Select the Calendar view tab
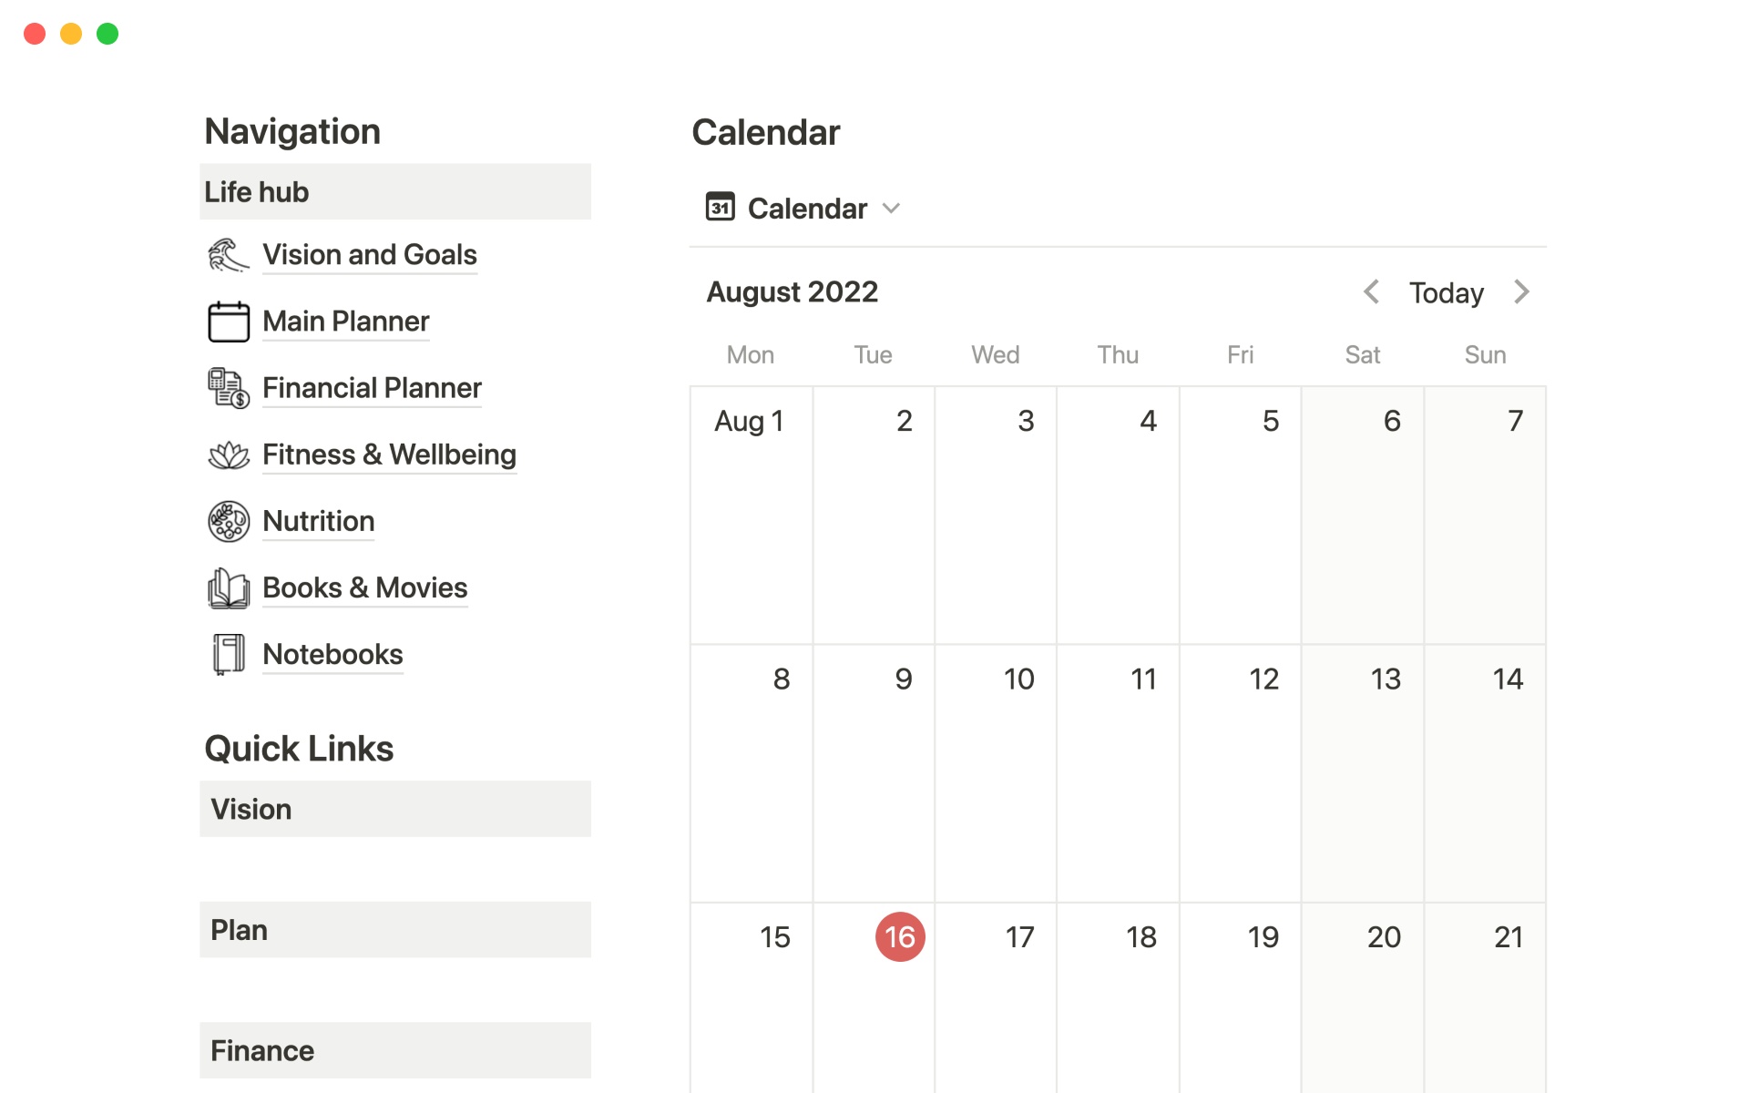Image resolution: width=1749 pixels, height=1093 pixels. tap(807, 209)
